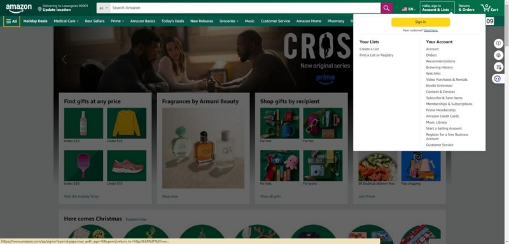Expand the Groceries nav dropdown

(229, 21)
